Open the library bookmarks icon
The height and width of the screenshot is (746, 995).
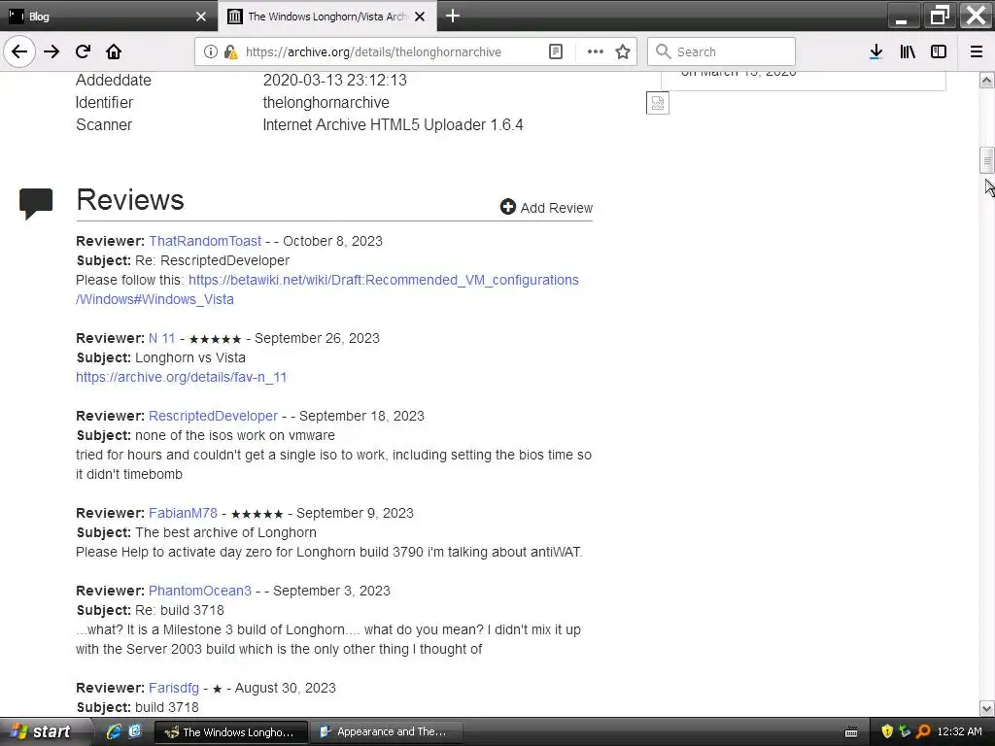point(908,51)
